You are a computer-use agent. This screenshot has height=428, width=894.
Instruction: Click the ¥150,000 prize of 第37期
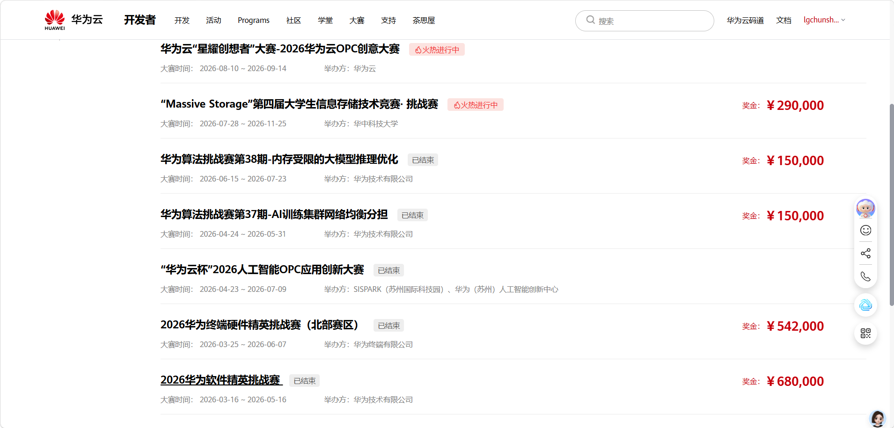795,216
